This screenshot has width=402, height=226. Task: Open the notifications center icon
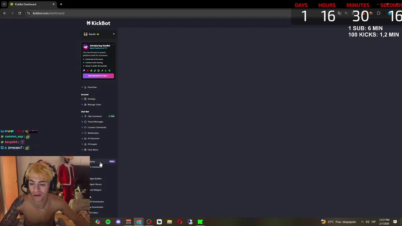395,222
